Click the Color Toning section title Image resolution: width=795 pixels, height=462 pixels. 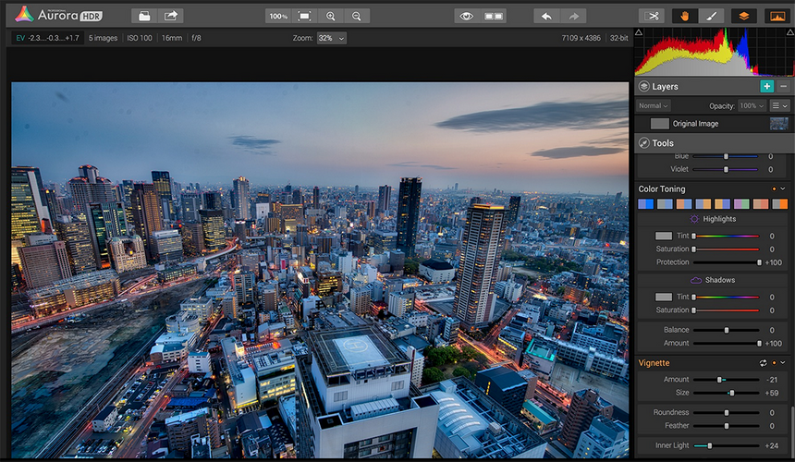tap(662, 188)
